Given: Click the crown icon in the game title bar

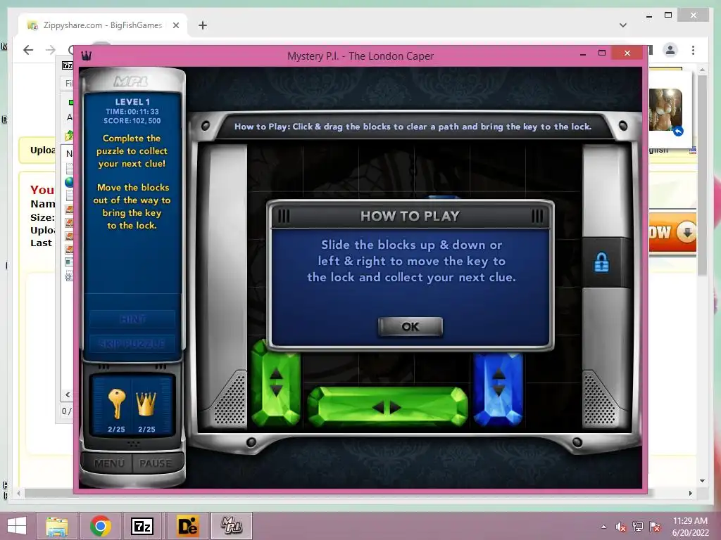Looking at the screenshot, I should pyautogui.click(x=87, y=56).
